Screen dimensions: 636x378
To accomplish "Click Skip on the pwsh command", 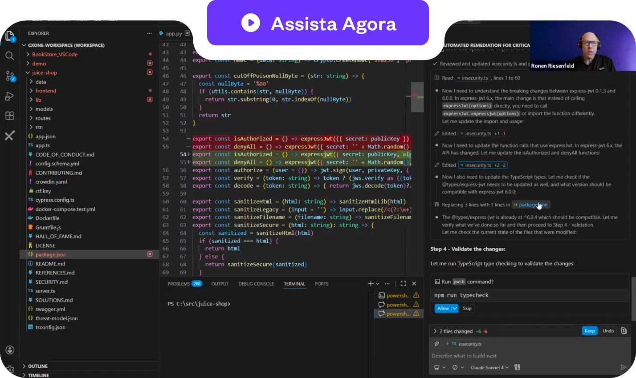I will tap(467, 308).
